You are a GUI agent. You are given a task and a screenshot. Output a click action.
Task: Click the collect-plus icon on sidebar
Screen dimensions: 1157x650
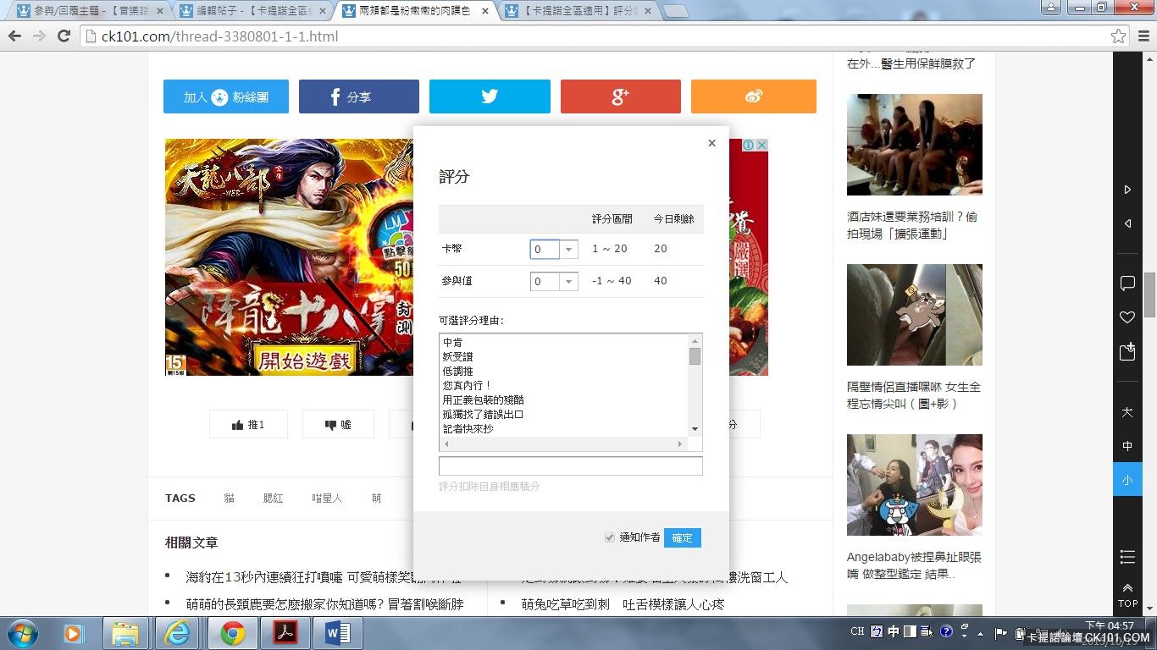tap(1127, 351)
